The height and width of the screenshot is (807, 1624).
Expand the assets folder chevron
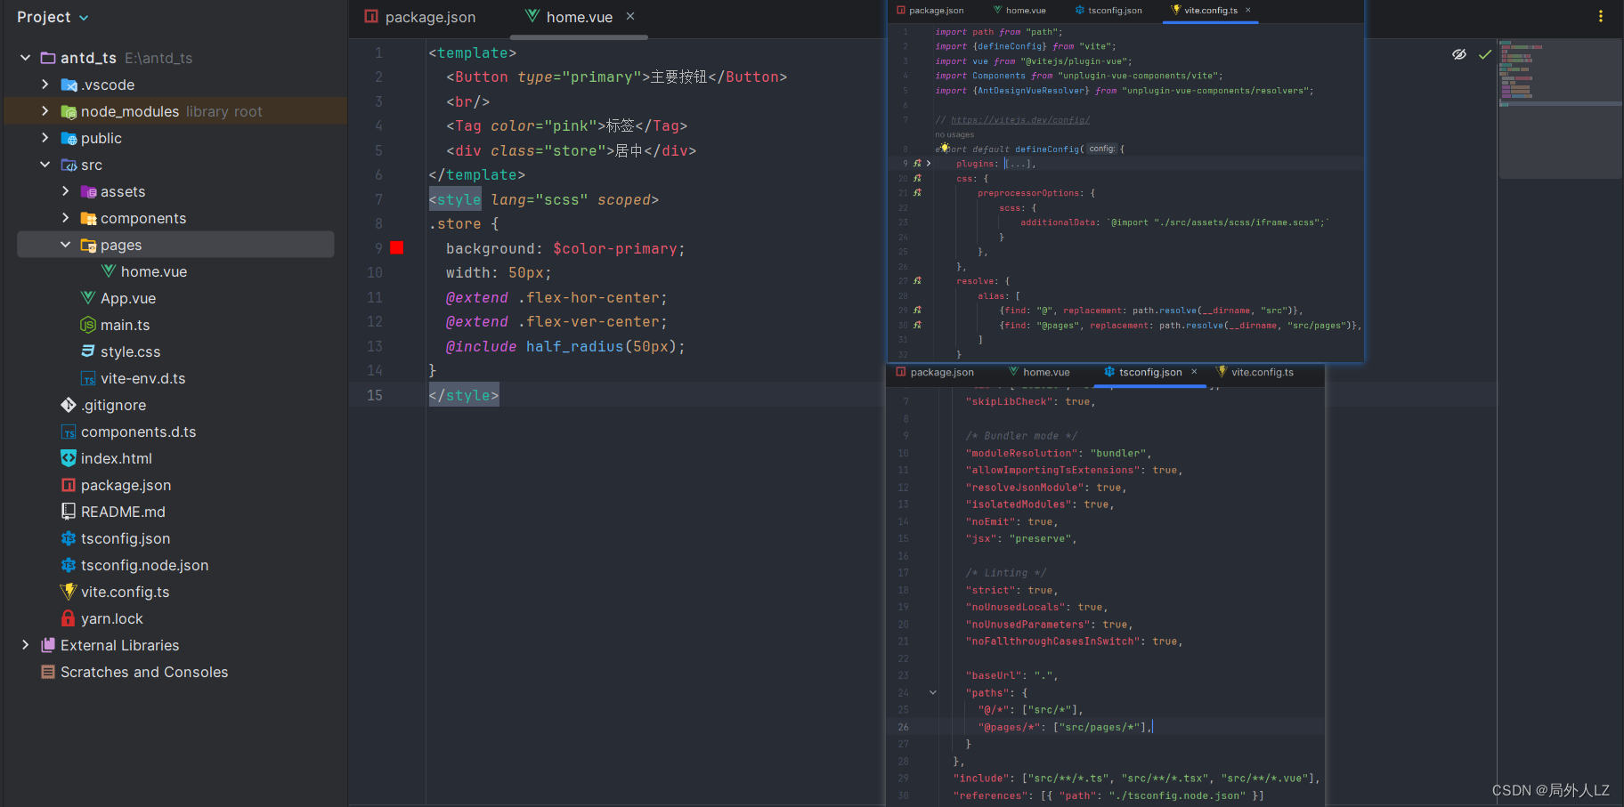tap(65, 191)
